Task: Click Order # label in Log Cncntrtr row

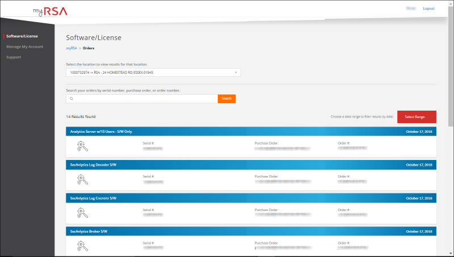Action: 344,210
